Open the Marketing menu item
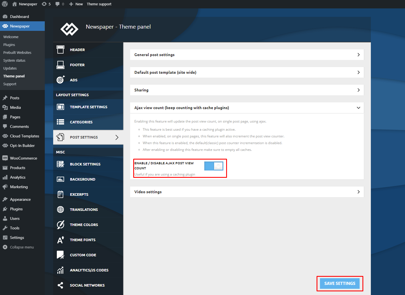 point(22,187)
